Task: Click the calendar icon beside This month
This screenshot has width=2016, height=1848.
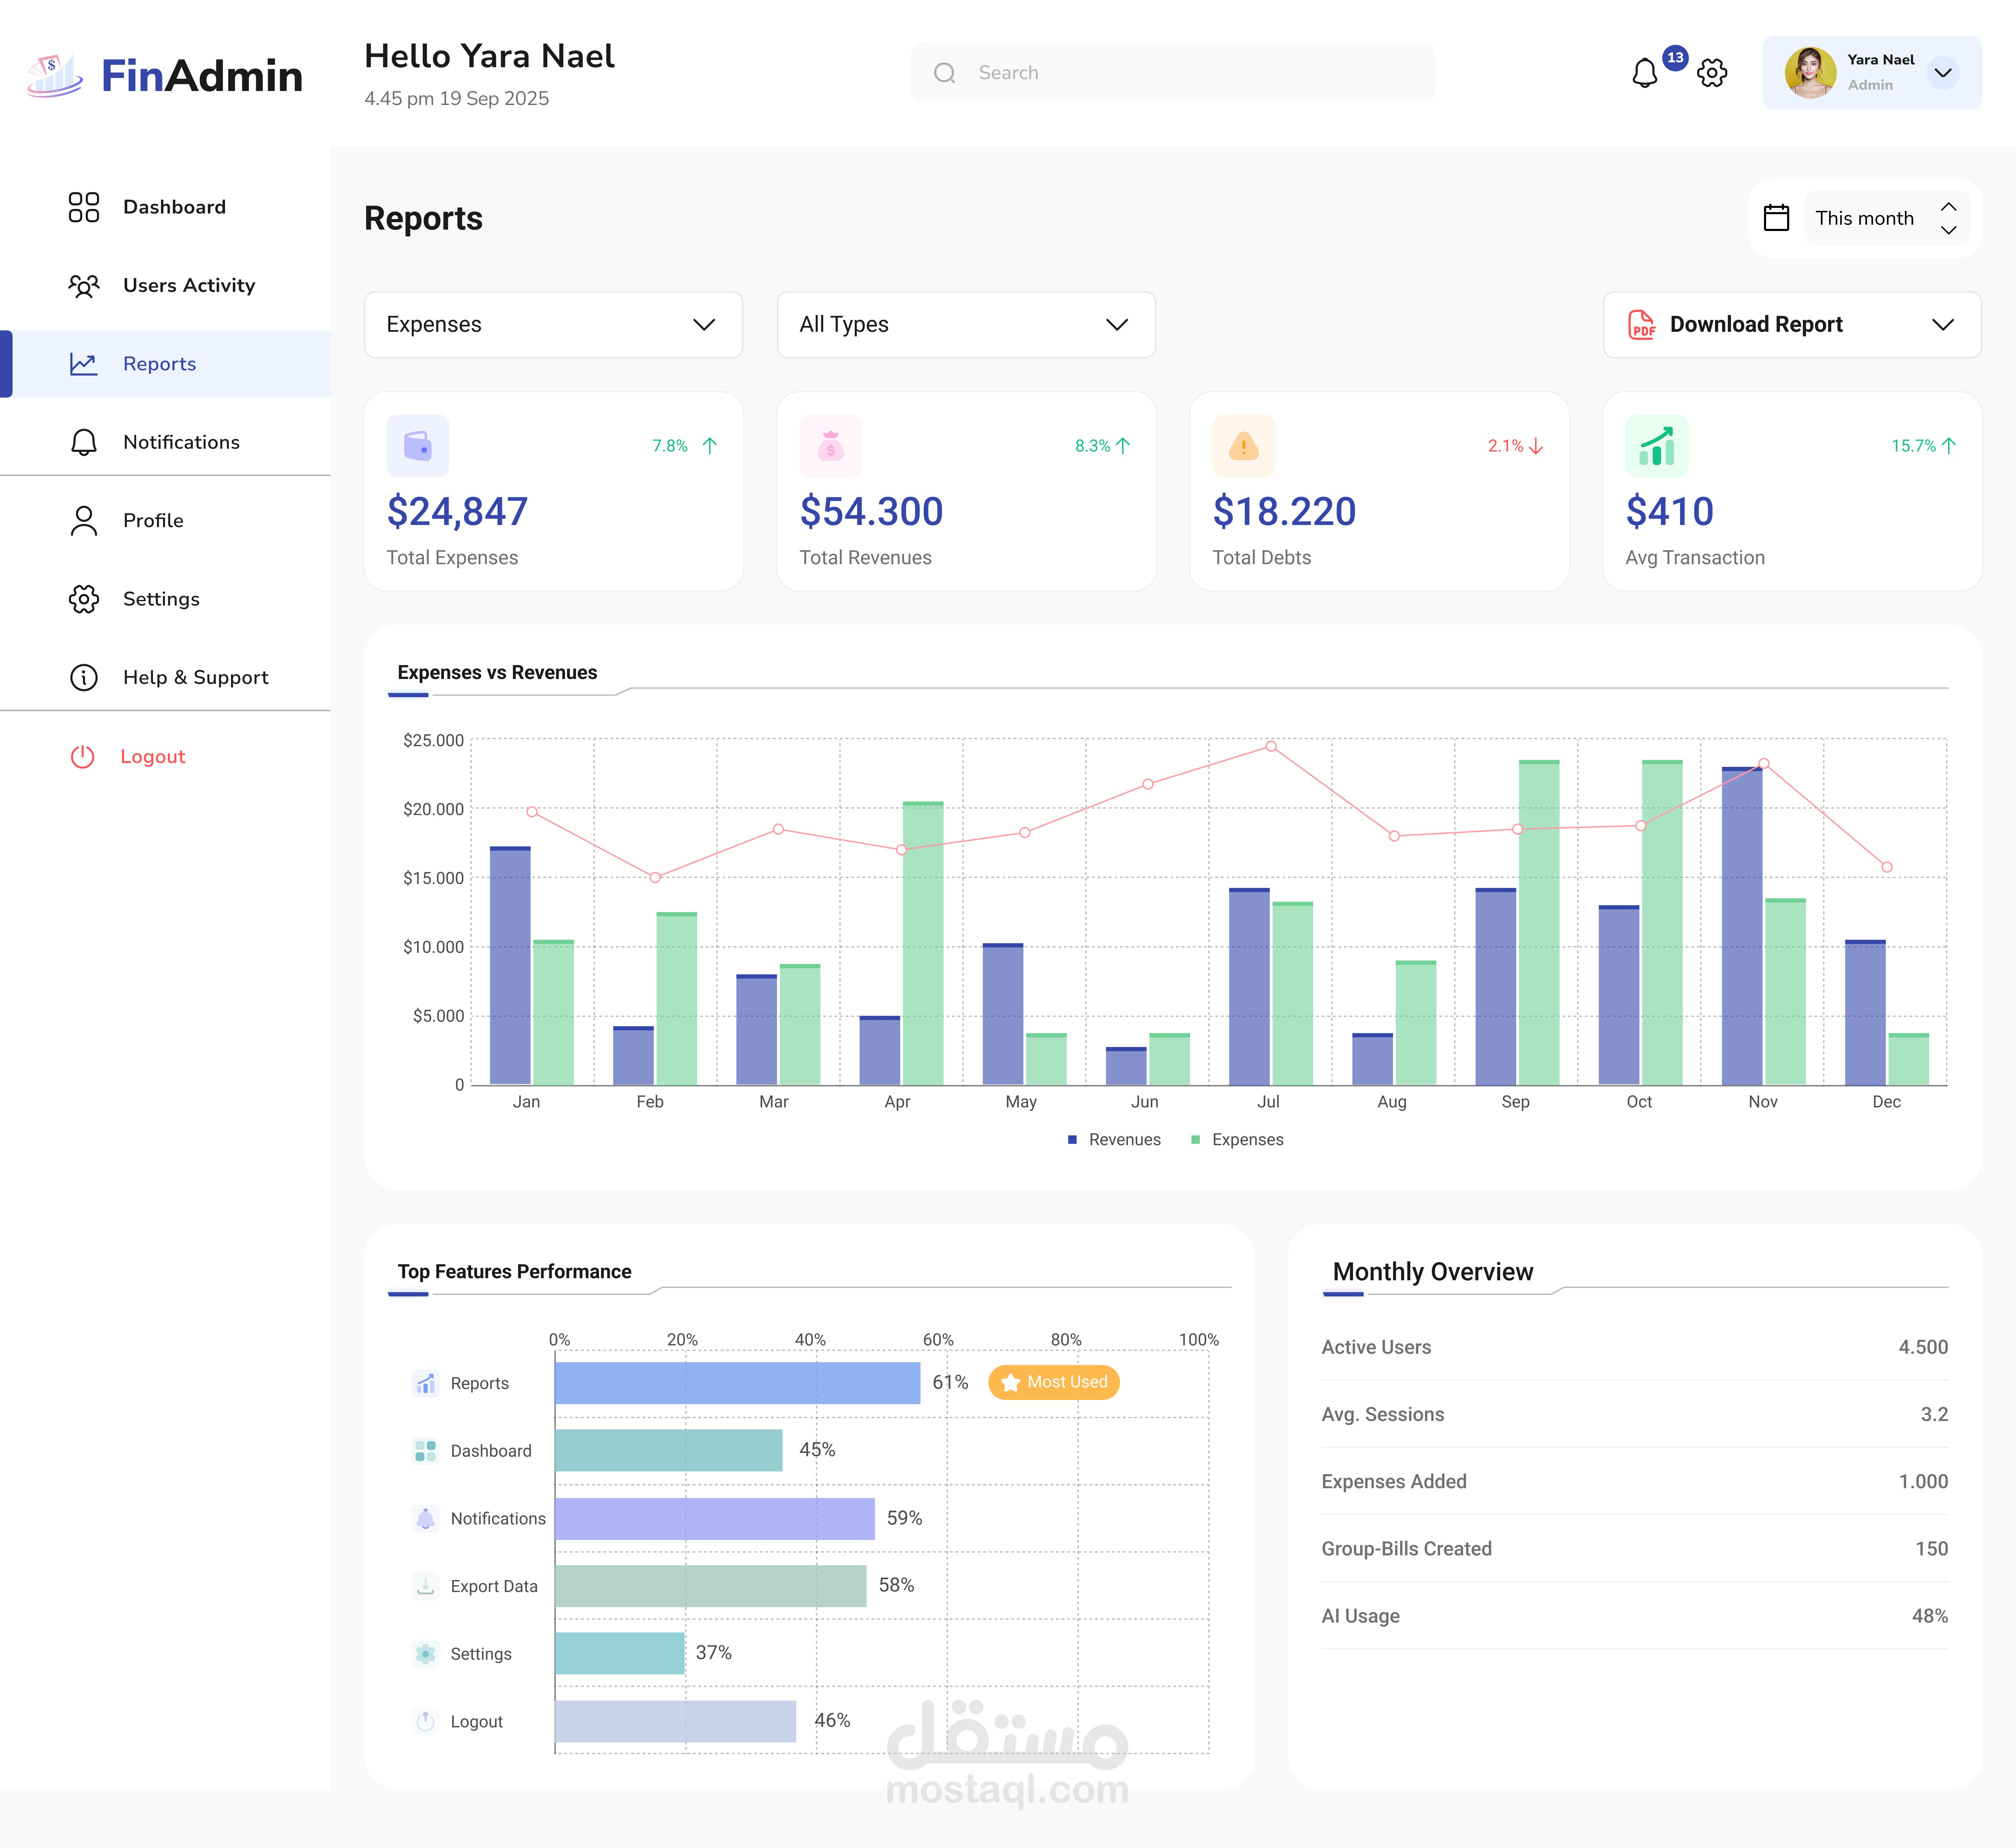Action: point(1776,218)
